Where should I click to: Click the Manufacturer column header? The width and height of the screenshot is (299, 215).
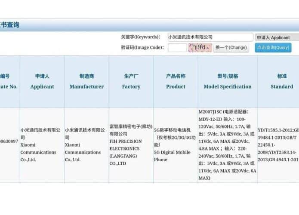pyautogui.click(x=87, y=82)
